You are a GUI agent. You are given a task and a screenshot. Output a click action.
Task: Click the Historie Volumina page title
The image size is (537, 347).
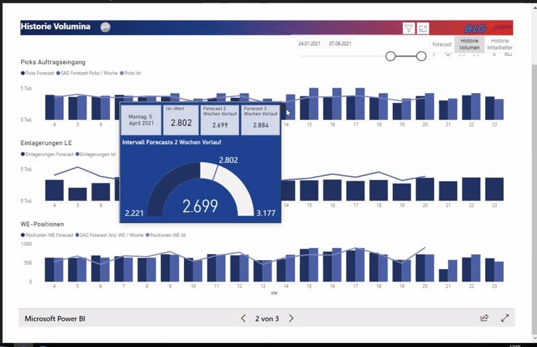point(55,26)
